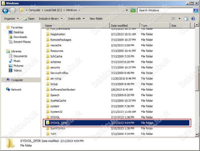The height and width of the screenshot is (151, 200).
Task: Select the SchCache folder icon
Action: [48, 56]
